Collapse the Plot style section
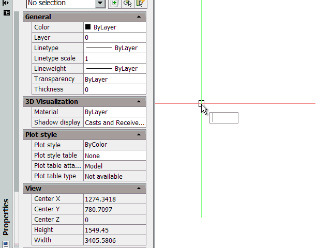331x248 pixels. (139, 135)
